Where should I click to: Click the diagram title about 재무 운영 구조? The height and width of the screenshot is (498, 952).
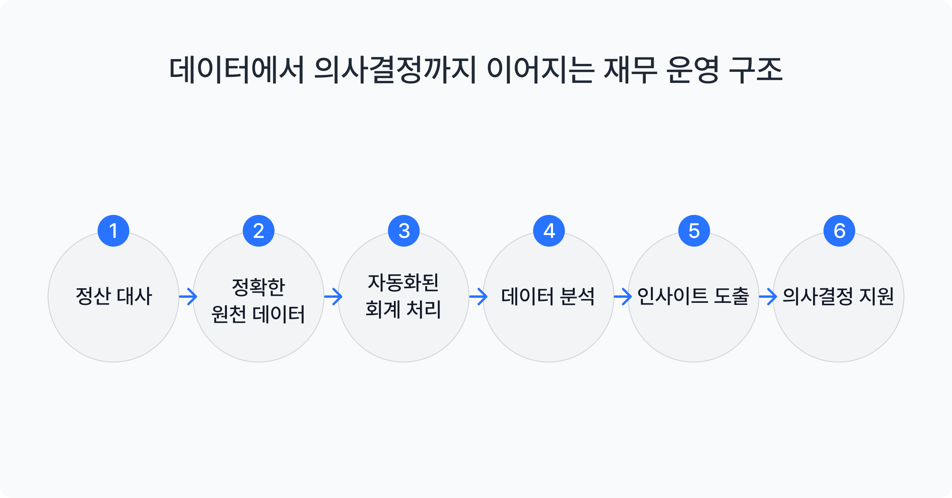click(476, 70)
